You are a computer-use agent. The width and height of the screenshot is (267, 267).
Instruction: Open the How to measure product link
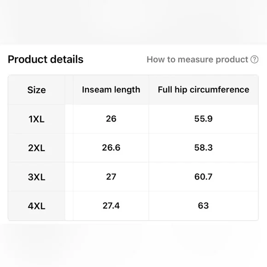(197, 59)
